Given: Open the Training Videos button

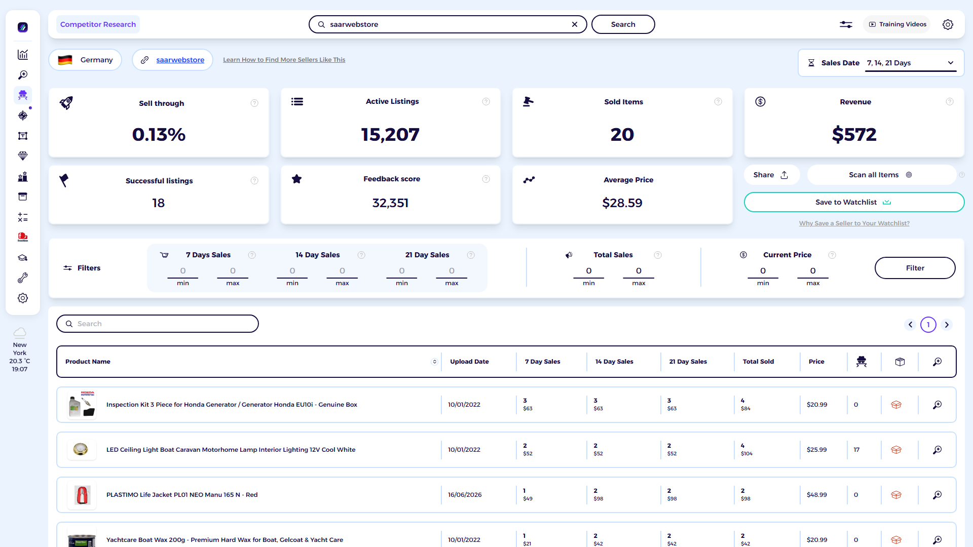Looking at the screenshot, I should pyautogui.click(x=897, y=24).
